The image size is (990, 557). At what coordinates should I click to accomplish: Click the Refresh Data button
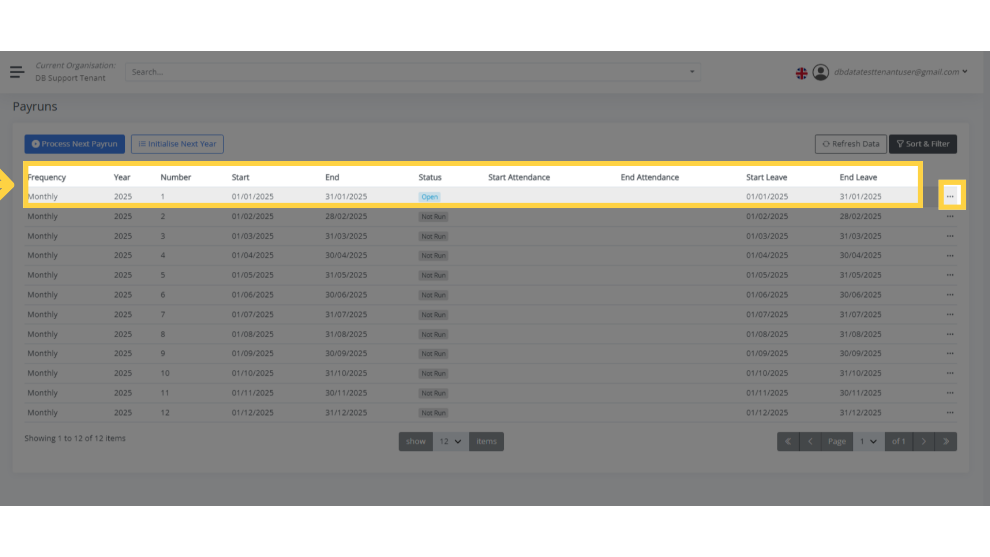click(850, 144)
